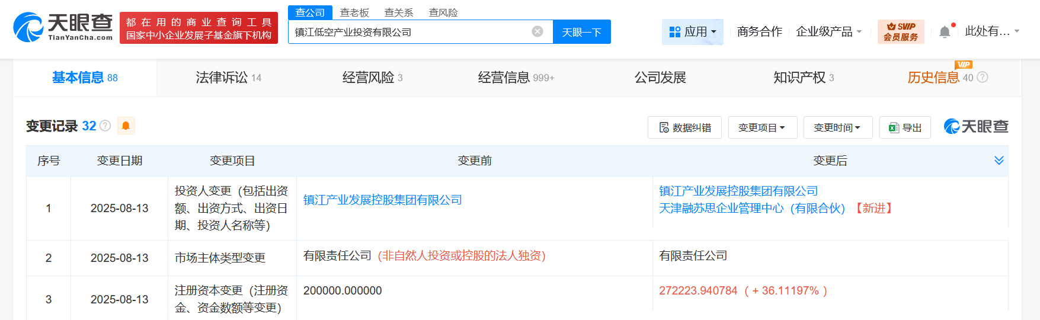Click the 导出 export button

[905, 127]
